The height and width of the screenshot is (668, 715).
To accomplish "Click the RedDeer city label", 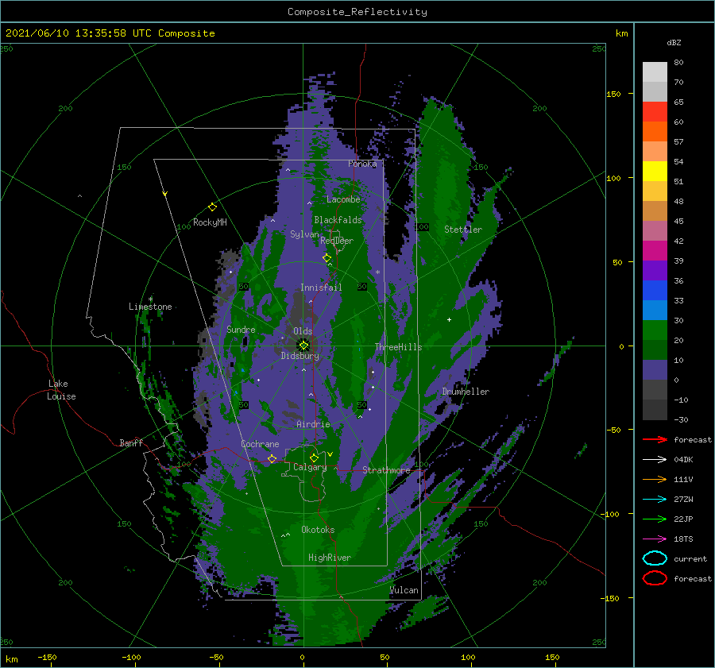I will pyautogui.click(x=337, y=241).
